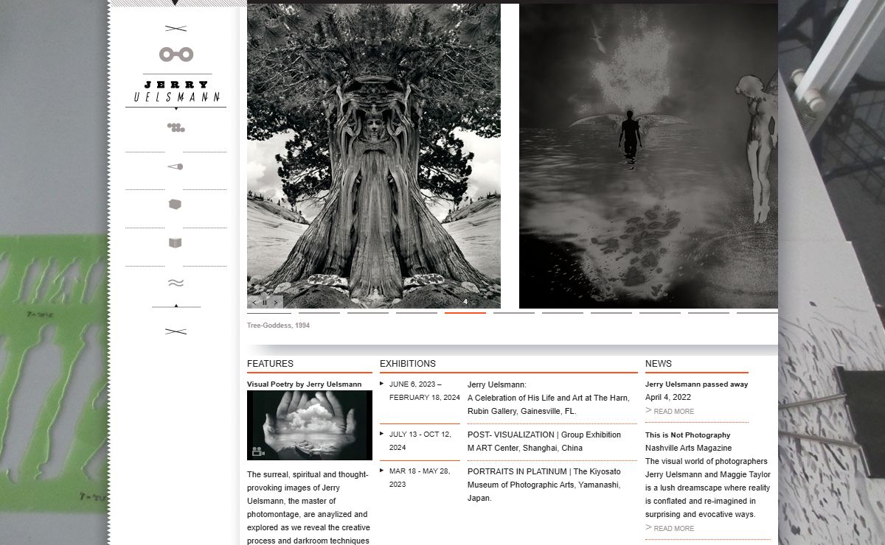Viewport: 885px width, 545px height.
Task: Jump to slide indicator right after the orange one
Action: [x=513, y=313]
